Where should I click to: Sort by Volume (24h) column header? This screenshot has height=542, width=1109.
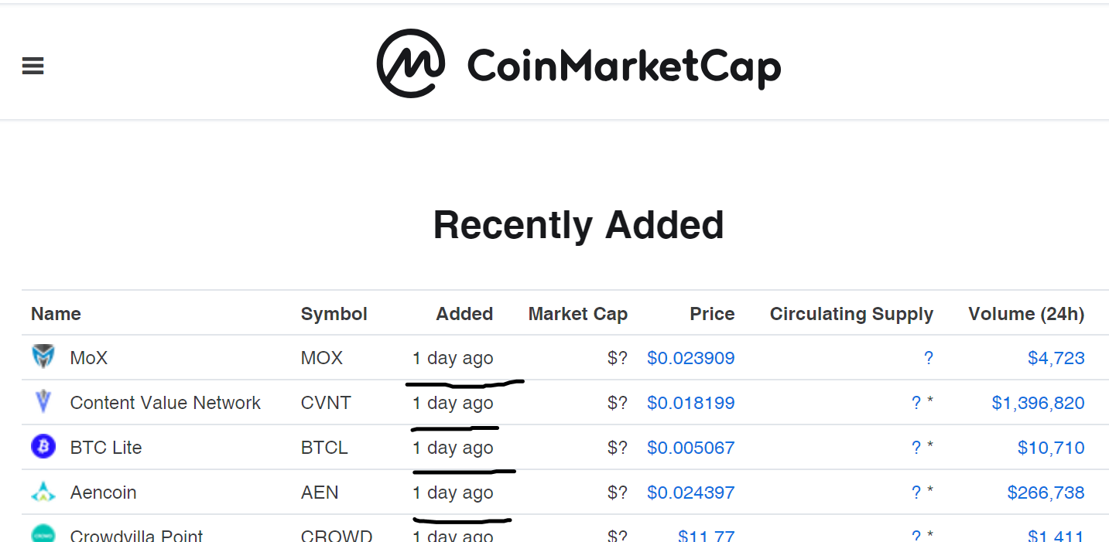(1026, 314)
